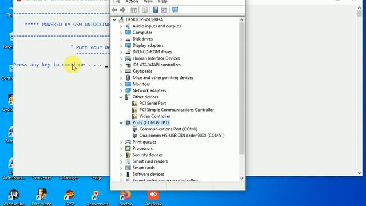This screenshot has width=366, height=206.
Task: Click the Device Manager scrollbar up arrow
Action: (x=242, y=20)
